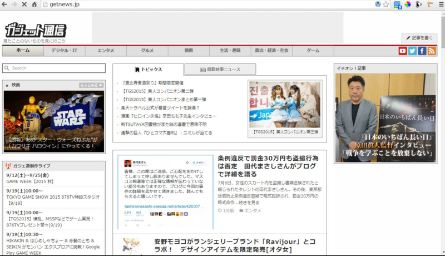Image resolution: width=445 pixels, height=256 pixels.
Task: Open the blue monitor extension icon
Action: click(x=397, y=4)
